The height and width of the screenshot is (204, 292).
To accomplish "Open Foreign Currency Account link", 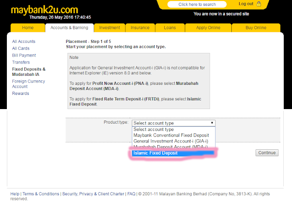I will tap(28, 84).
